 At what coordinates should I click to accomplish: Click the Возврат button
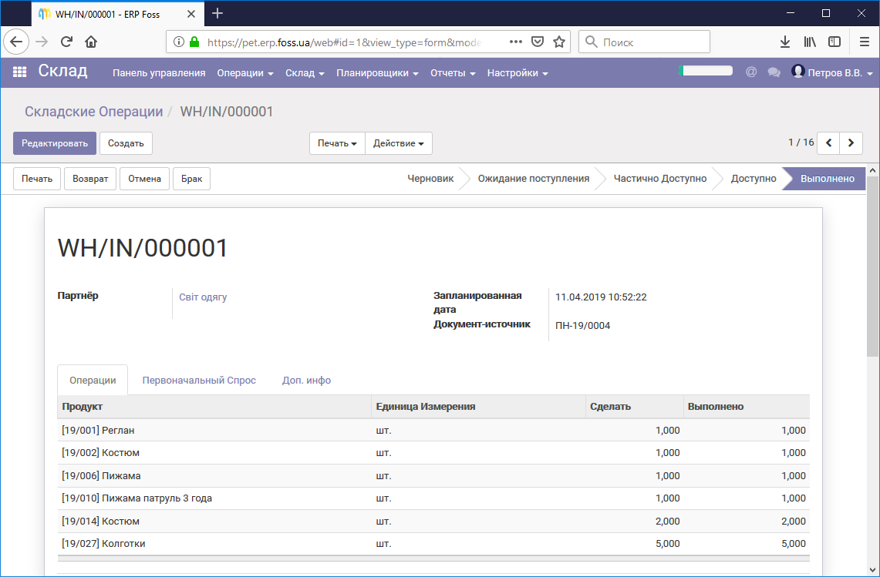click(x=90, y=179)
